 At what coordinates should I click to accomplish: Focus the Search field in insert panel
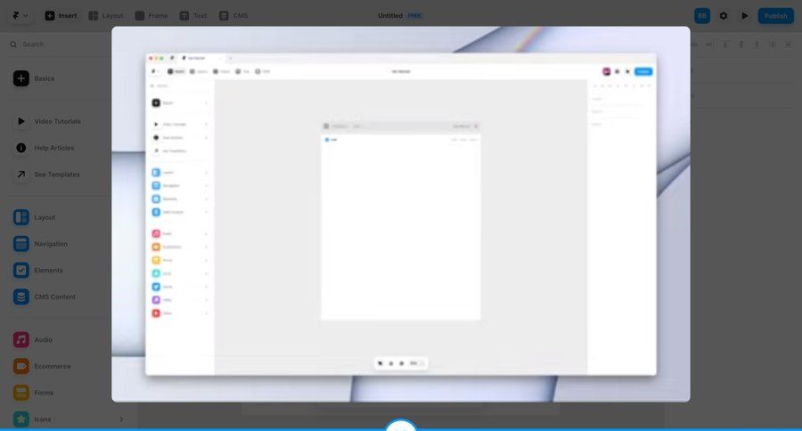click(x=59, y=45)
